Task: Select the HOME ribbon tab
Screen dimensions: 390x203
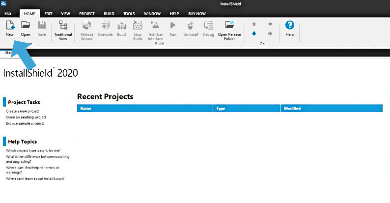Action: click(x=29, y=14)
